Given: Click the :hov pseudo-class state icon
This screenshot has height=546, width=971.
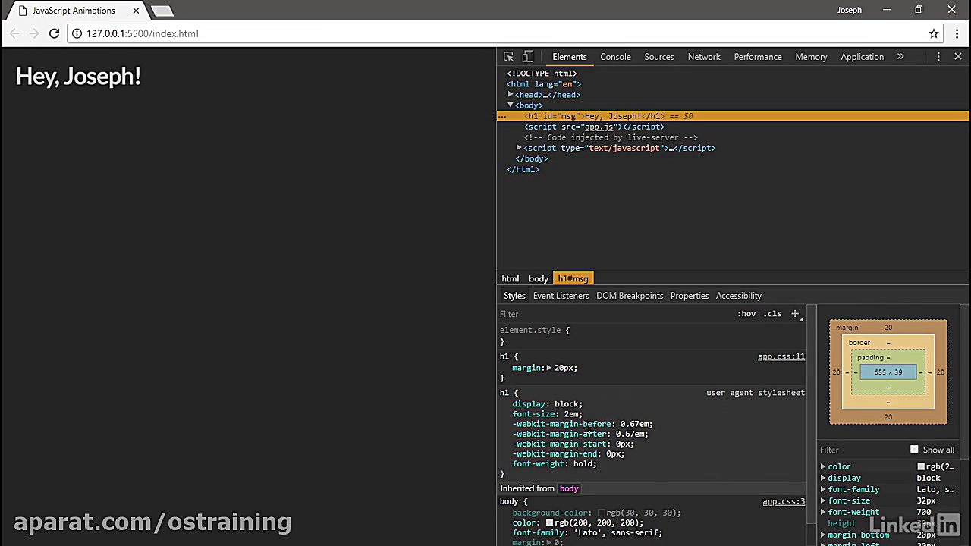Looking at the screenshot, I should pyautogui.click(x=746, y=313).
